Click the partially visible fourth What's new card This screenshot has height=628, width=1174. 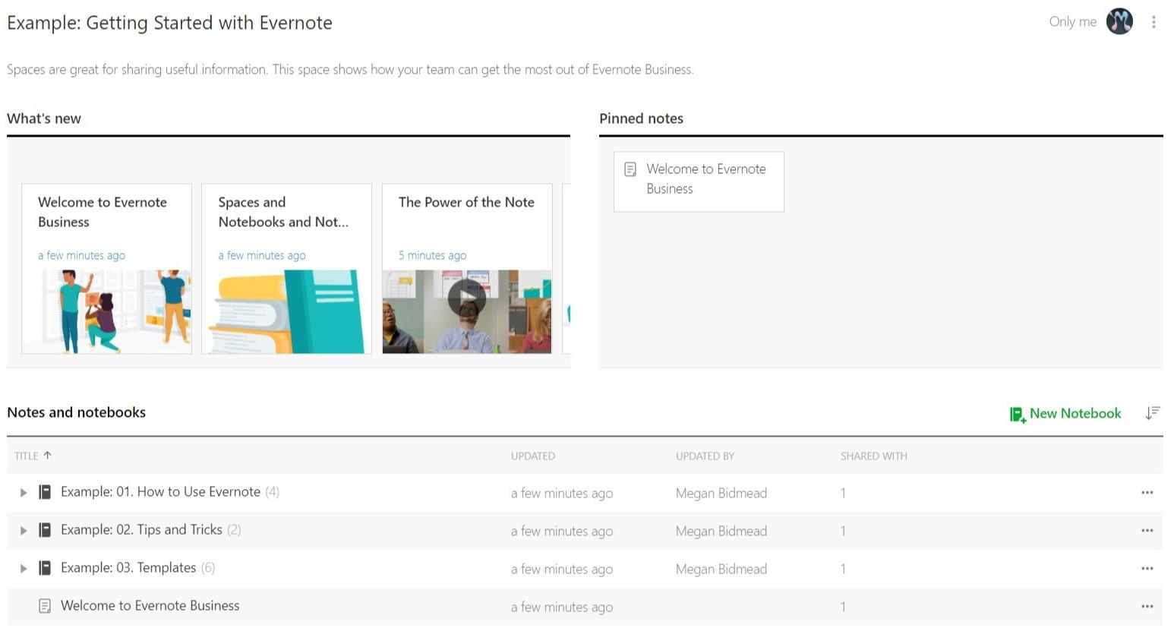[x=566, y=268]
